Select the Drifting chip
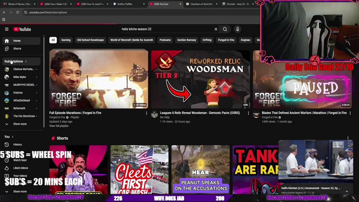This screenshot has width=359, height=202. [207, 40]
